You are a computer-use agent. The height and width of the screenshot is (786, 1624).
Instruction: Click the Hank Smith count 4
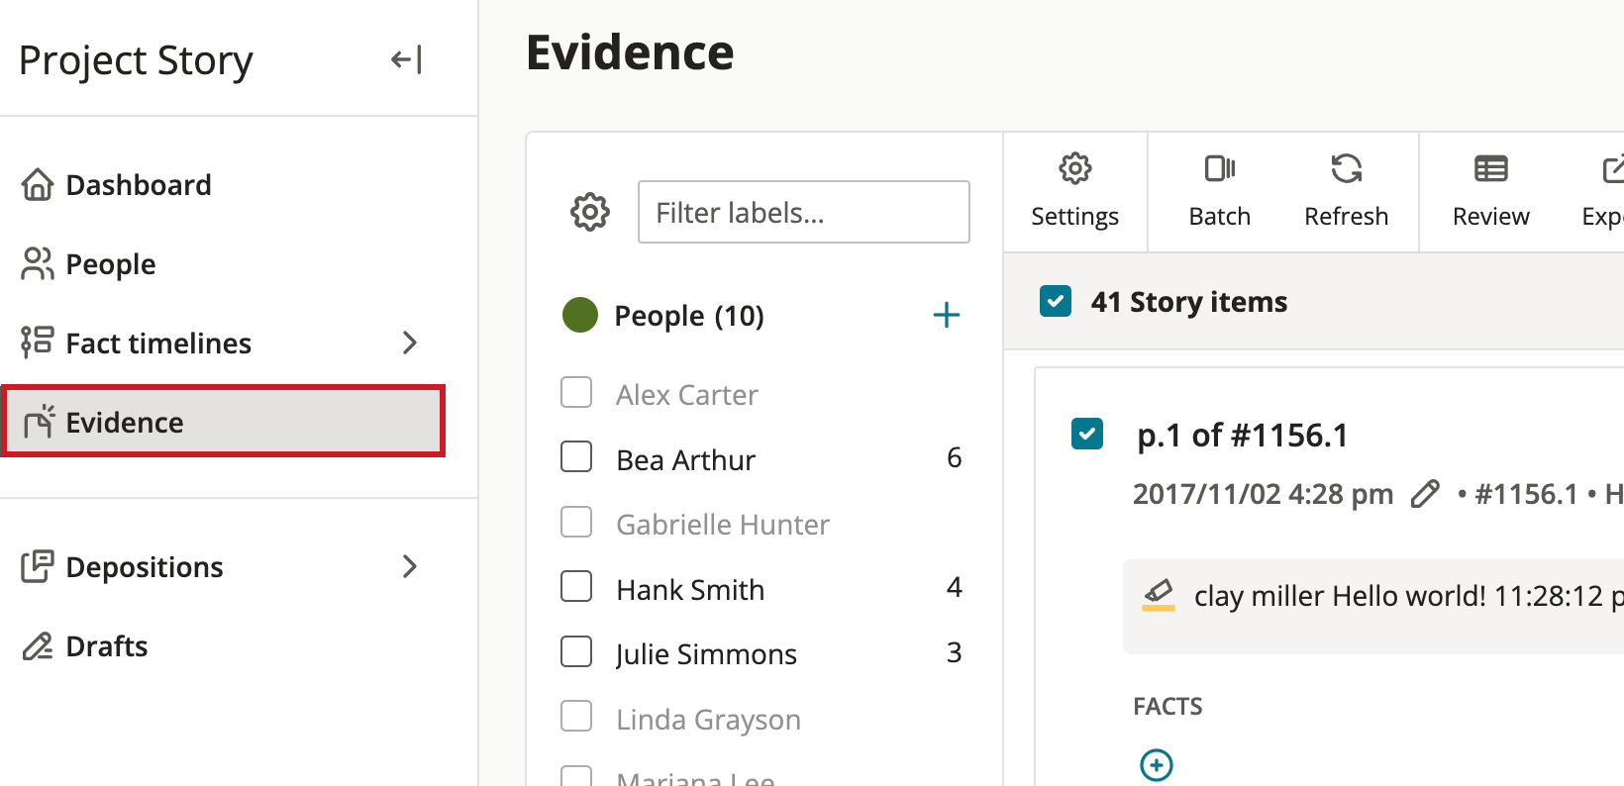[x=955, y=587]
